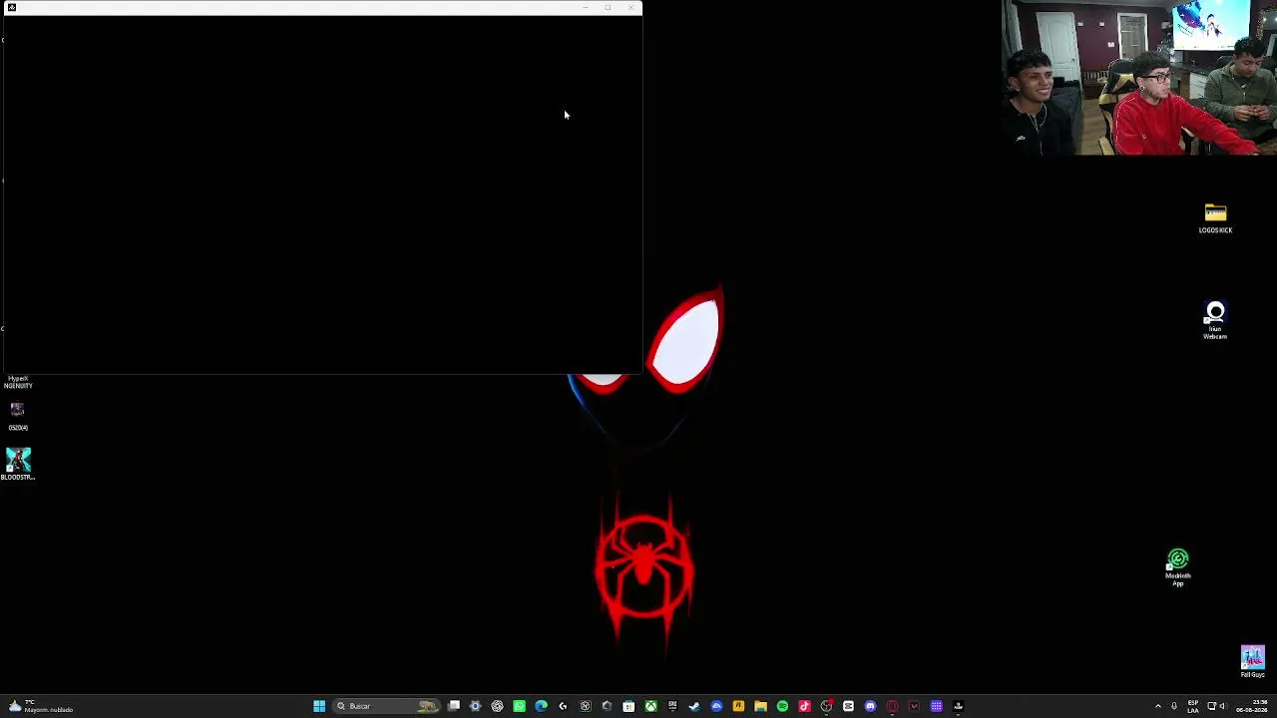Select the Modrinth App desktop shortcut
This screenshot has height=718, width=1277.
click(1178, 568)
